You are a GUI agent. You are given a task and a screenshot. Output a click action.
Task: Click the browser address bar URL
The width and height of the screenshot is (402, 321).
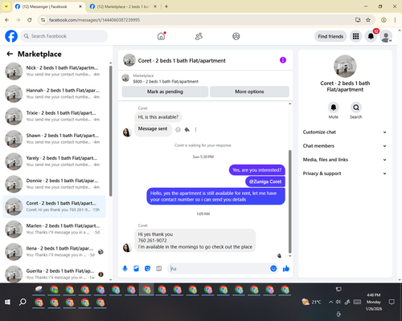pyautogui.click(x=94, y=20)
